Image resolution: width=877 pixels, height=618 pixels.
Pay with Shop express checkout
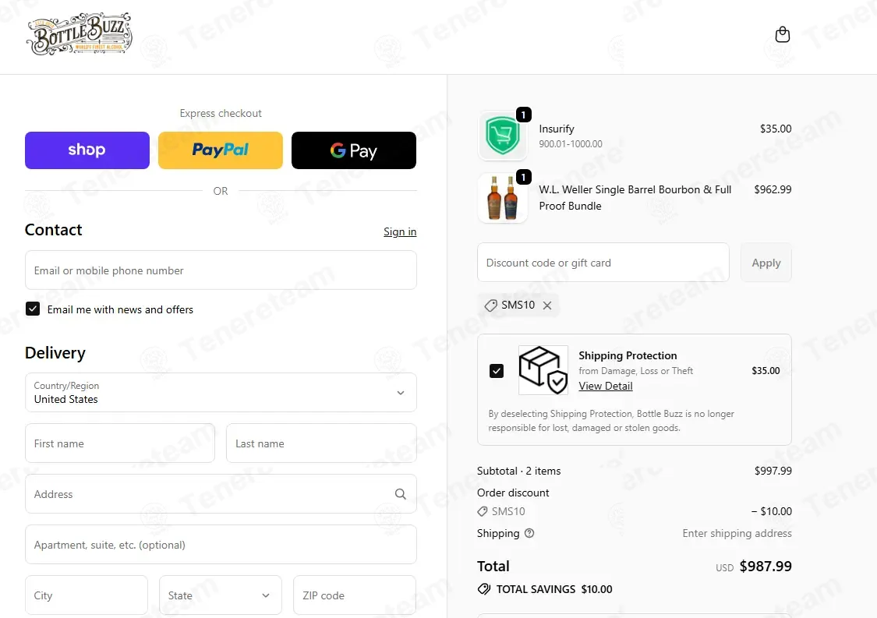coord(87,150)
